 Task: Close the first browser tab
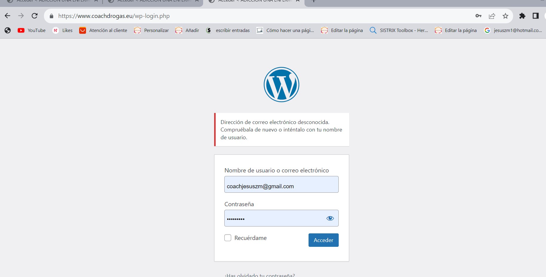tap(96, 1)
